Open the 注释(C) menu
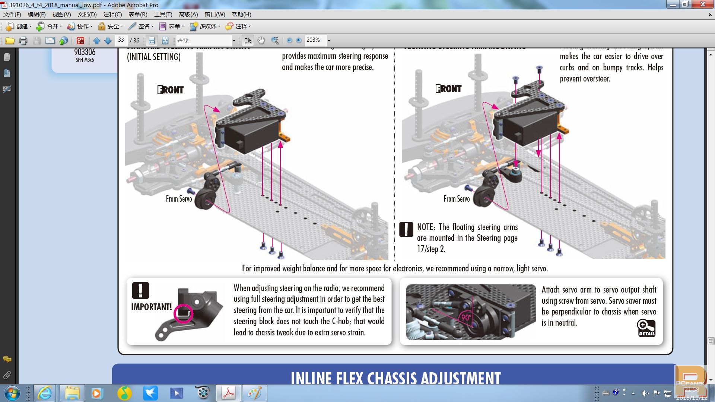The width and height of the screenshot is (715, 402). coord(113,15)
